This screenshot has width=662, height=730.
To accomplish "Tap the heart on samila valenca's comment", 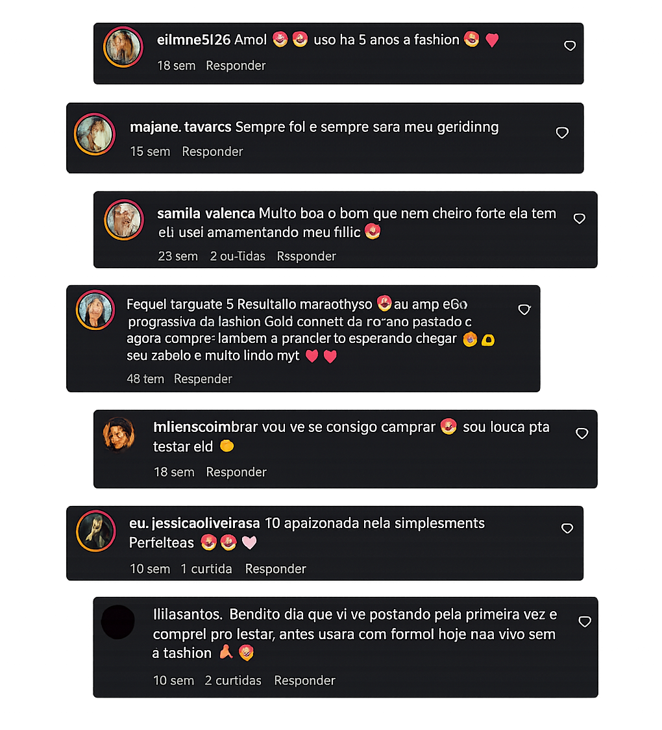I will click(580, 219).
